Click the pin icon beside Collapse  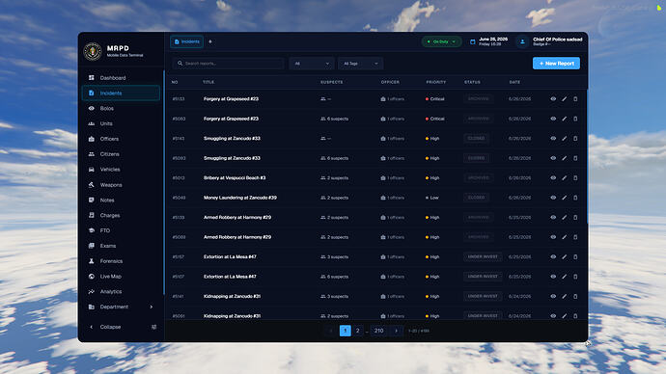153,327
